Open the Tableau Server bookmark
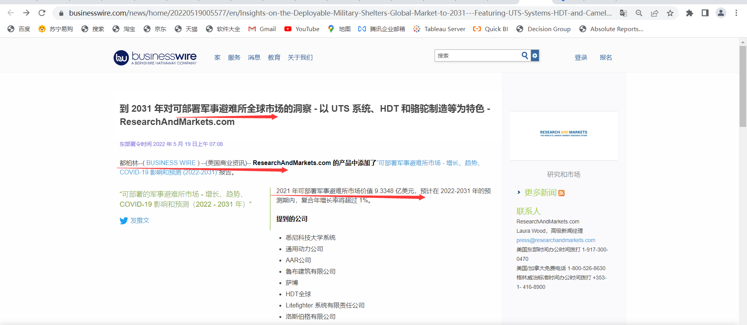The image size is (747, 325). [x=439, y=29]
